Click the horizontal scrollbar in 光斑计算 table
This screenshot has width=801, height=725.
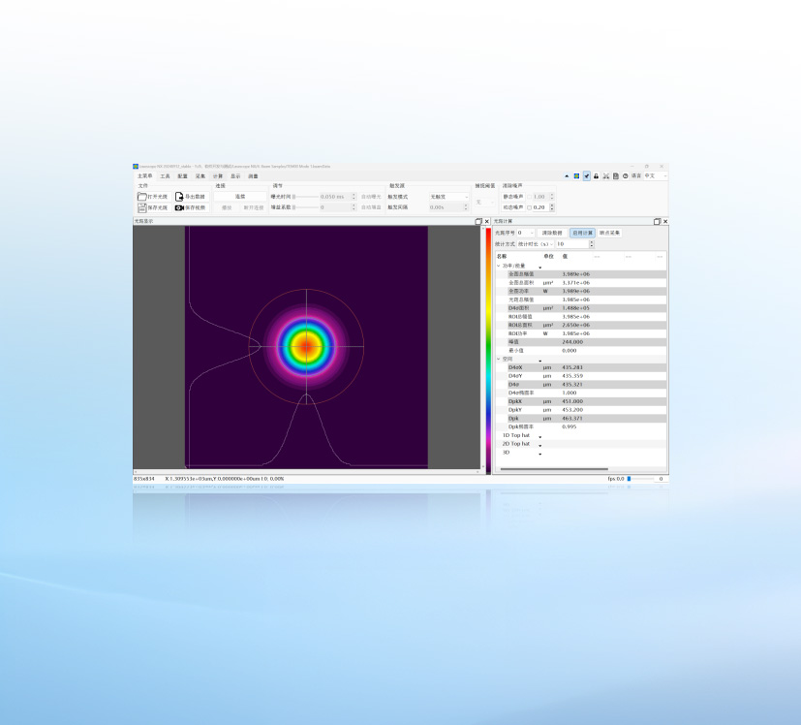click(554, 469)
